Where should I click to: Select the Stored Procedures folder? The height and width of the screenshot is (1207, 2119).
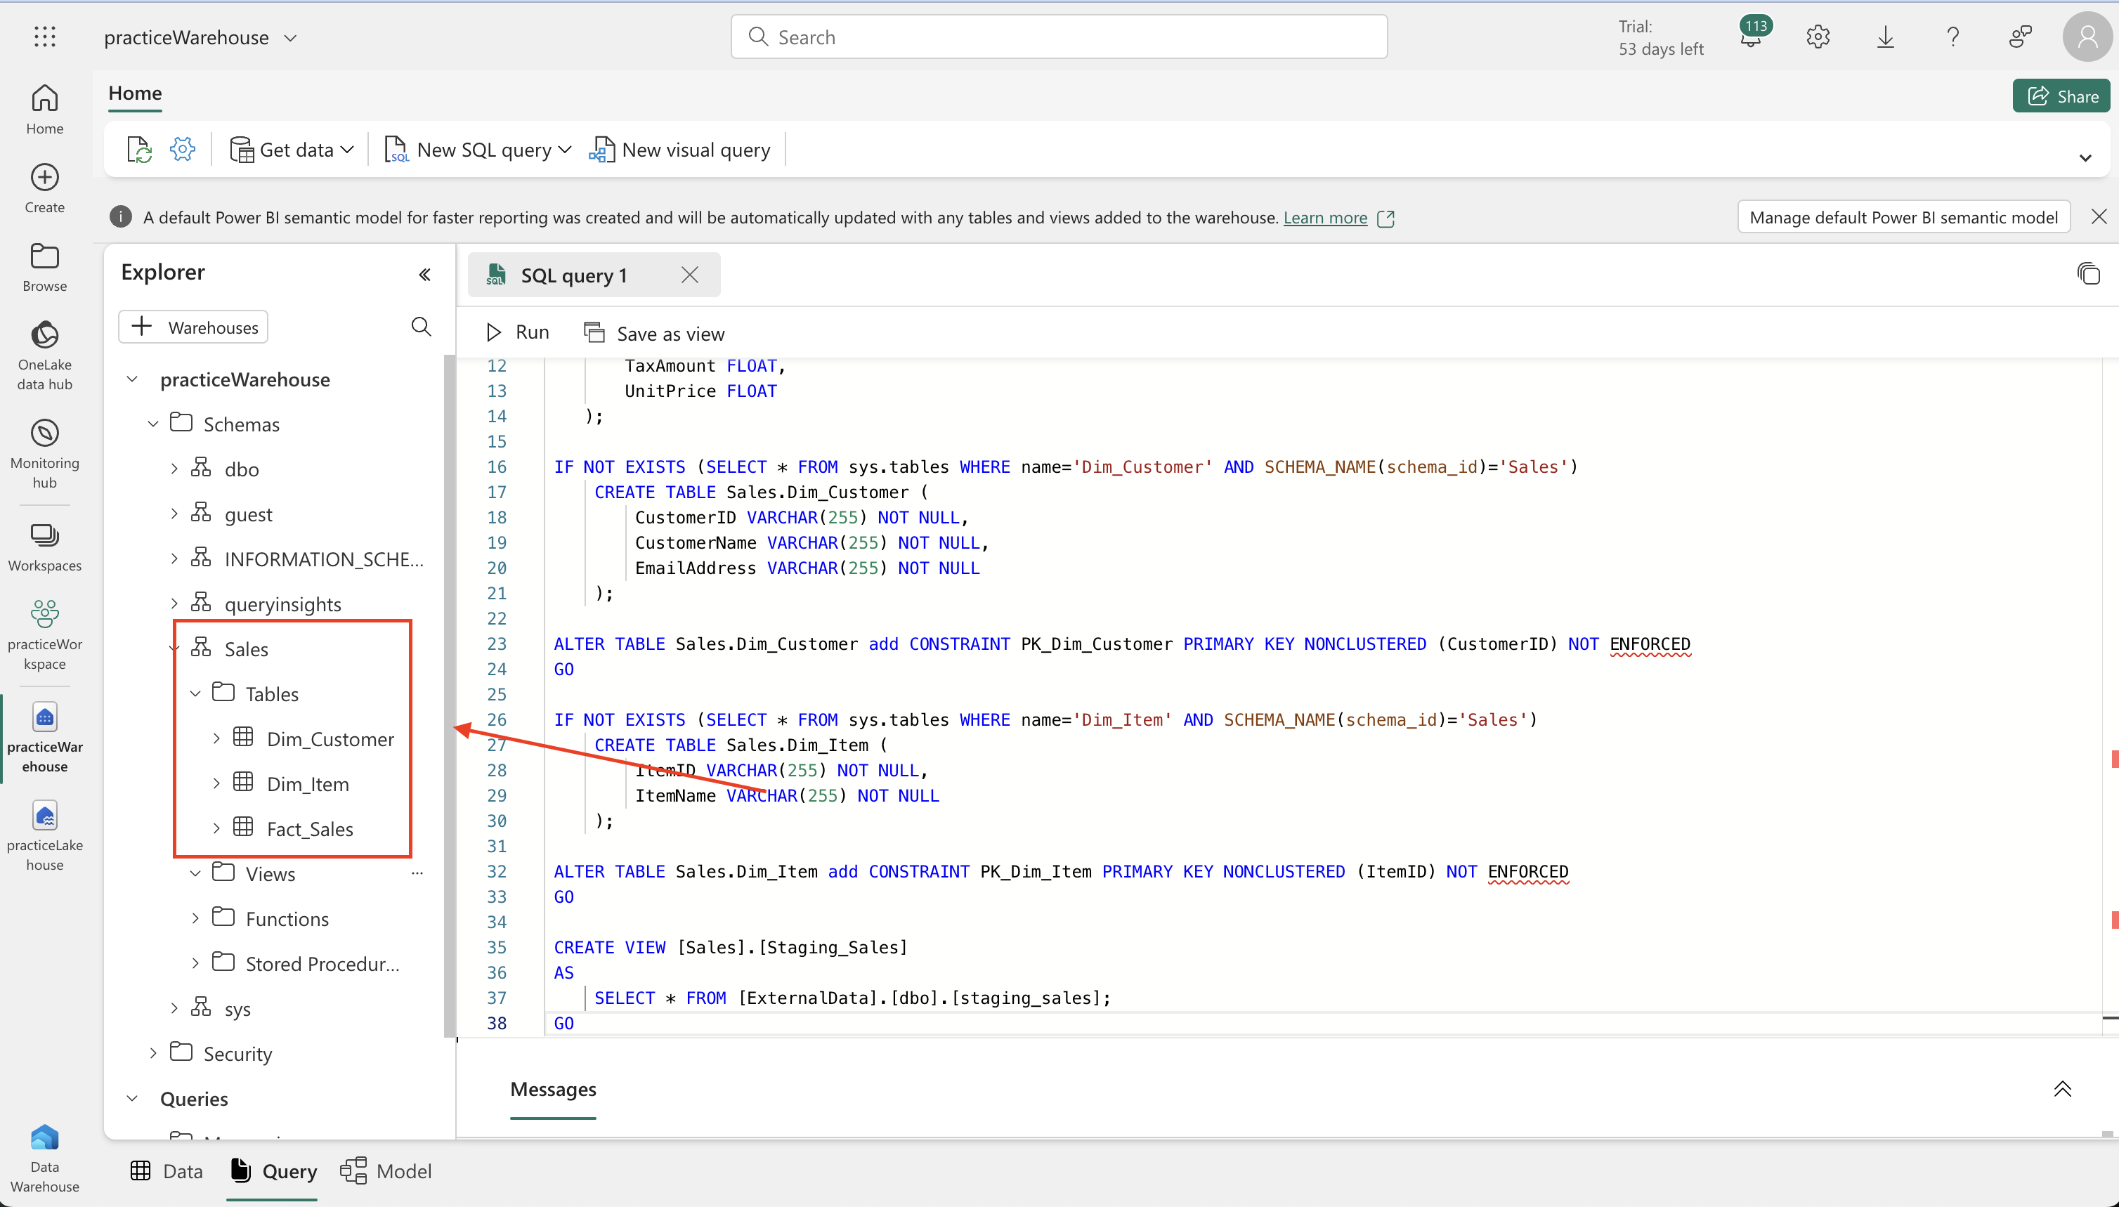coord(322,963)
